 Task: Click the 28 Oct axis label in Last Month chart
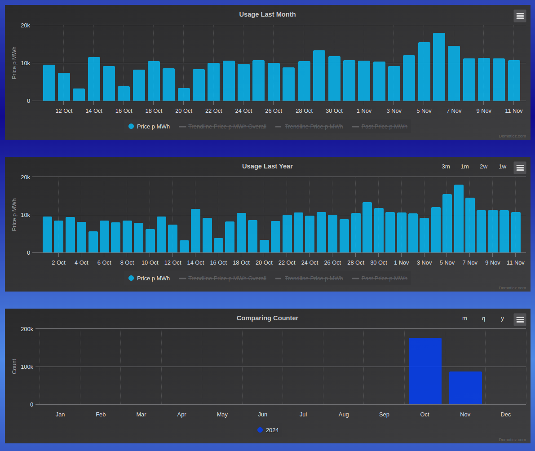click(x=304, y=111)
